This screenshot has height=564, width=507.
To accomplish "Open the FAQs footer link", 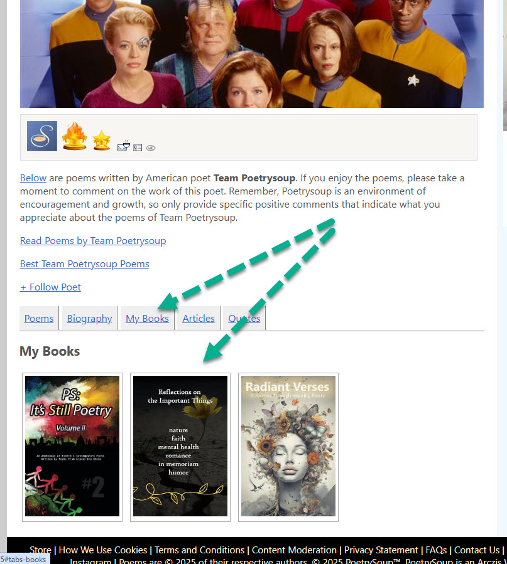I will click(x=436, y=550).
